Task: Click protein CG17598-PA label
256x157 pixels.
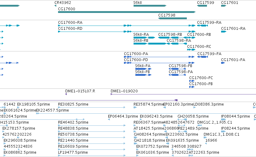Action: click(181, 72)
